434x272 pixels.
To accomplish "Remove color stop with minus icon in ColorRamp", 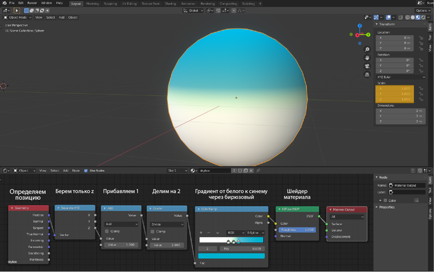I will 209,233.
